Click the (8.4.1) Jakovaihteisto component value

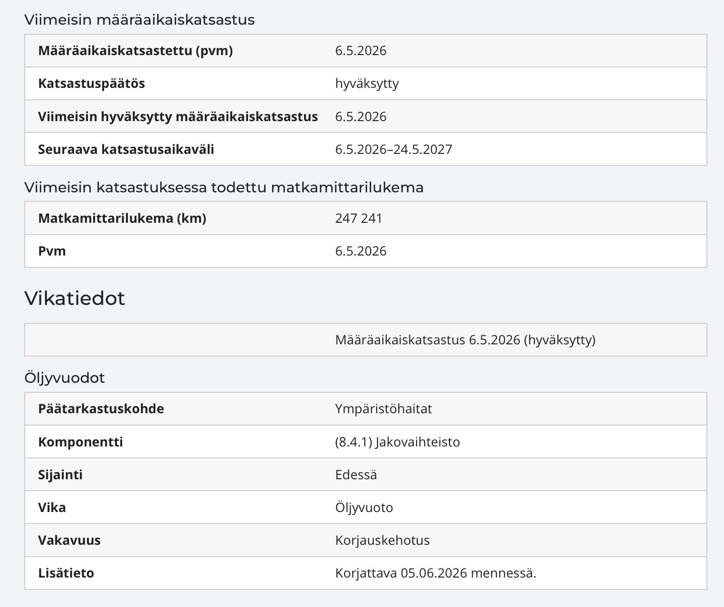click(397, 442)
